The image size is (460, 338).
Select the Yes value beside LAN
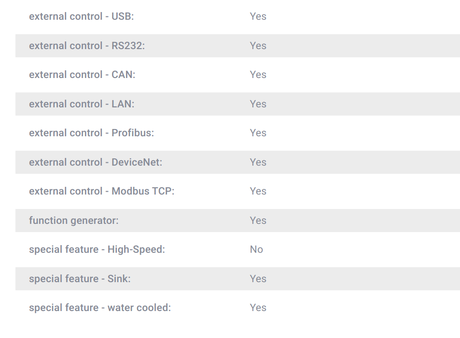click(258, 104)
